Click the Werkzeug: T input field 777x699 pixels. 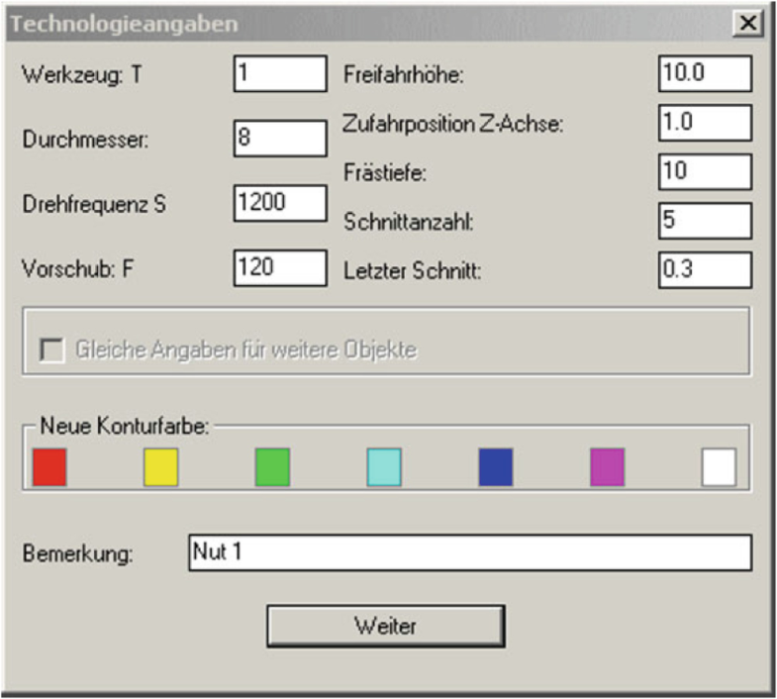280,74
